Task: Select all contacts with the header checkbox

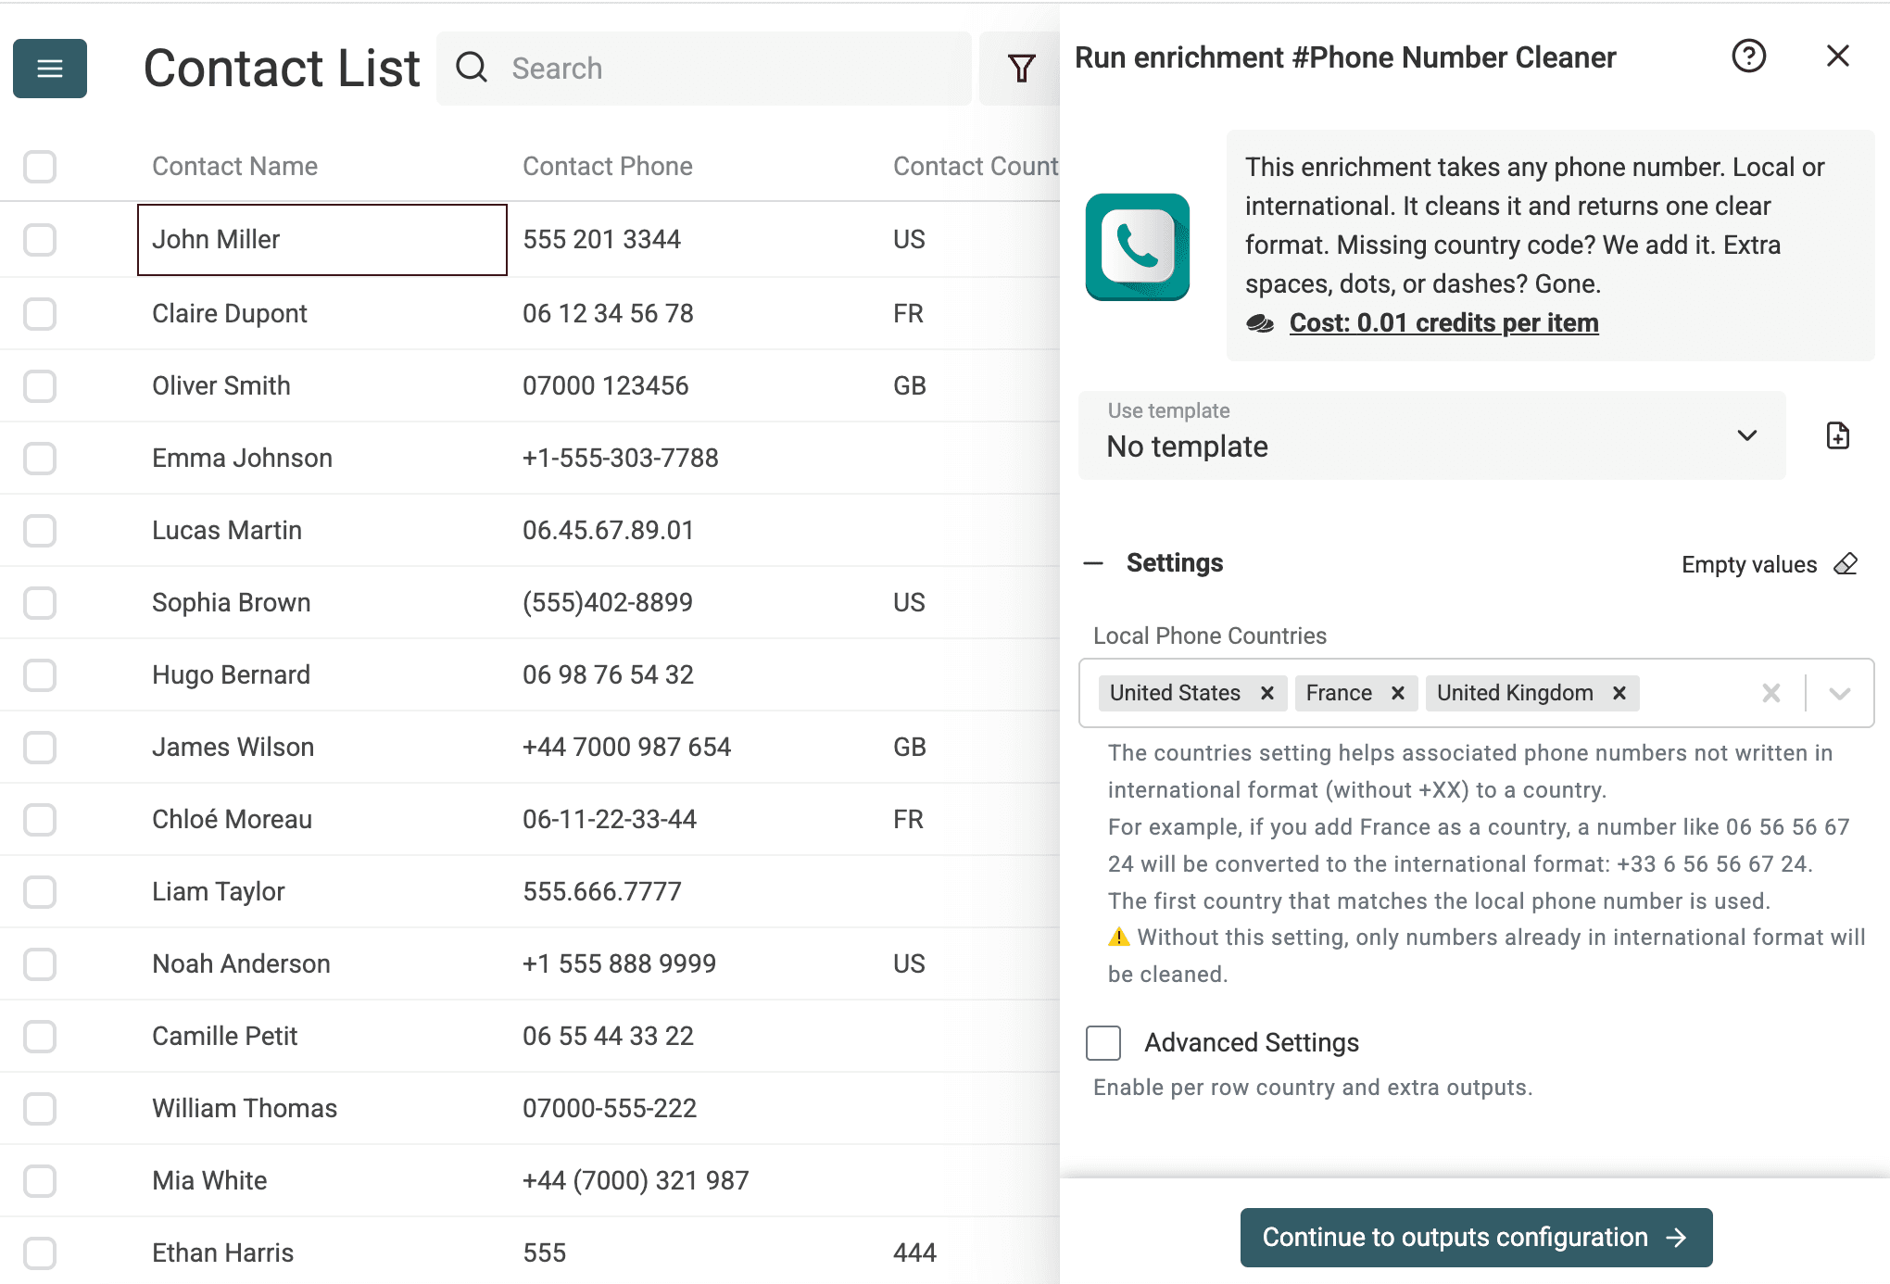Action: [40, 167]
